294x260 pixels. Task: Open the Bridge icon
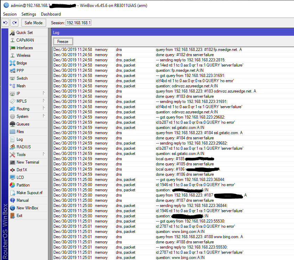pos(13,63)
